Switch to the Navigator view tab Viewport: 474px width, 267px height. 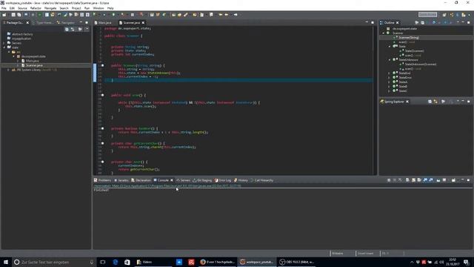tap(66, 23)
